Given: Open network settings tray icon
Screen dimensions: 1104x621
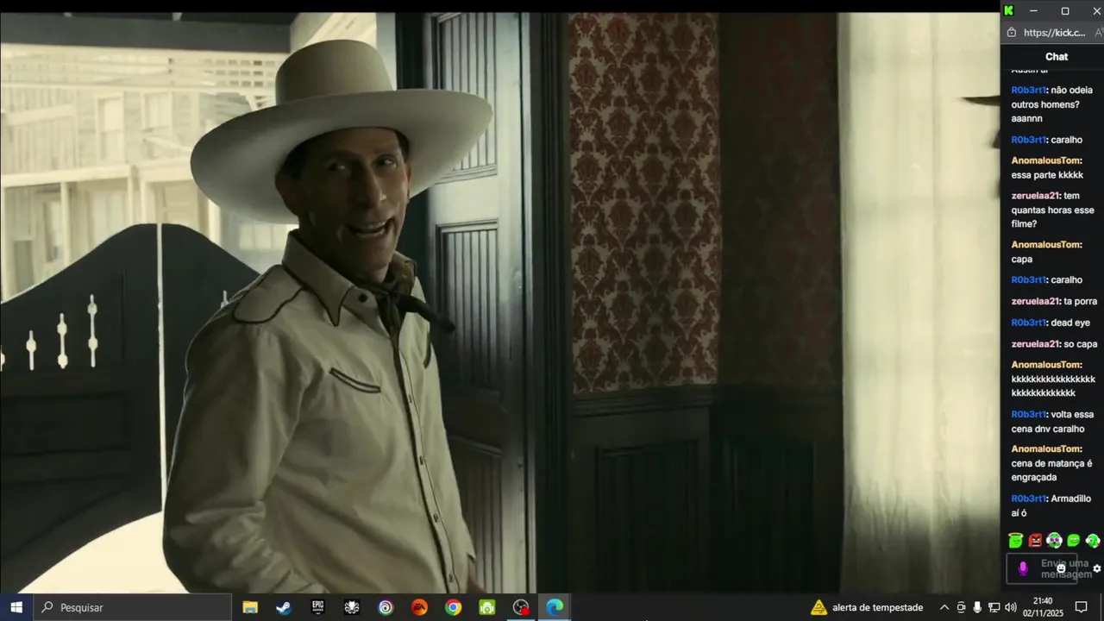Looking at the screenshot, I should [x=994, y=607].
